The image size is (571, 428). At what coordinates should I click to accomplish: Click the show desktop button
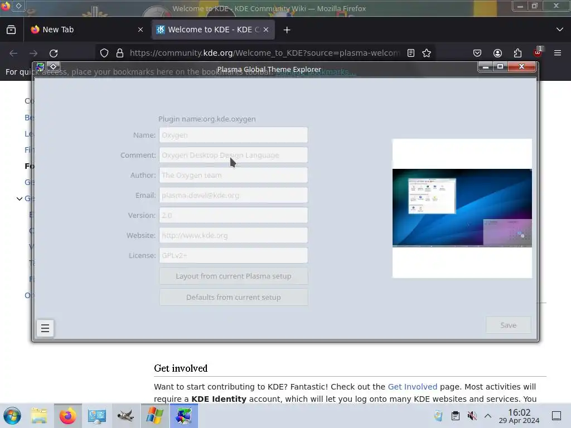tap(557, 416)
